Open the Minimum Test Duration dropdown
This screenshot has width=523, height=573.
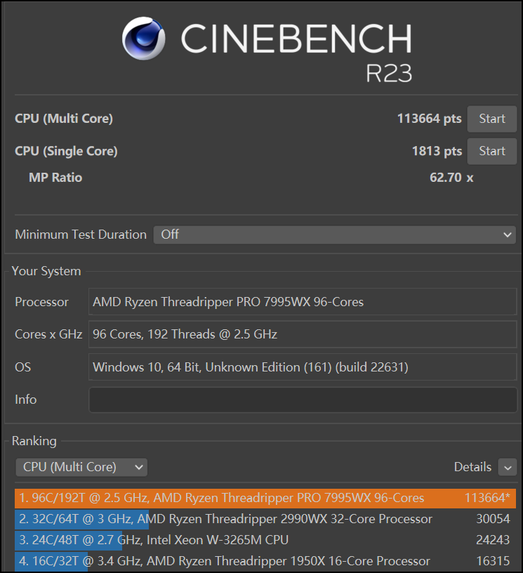(334, 235)
